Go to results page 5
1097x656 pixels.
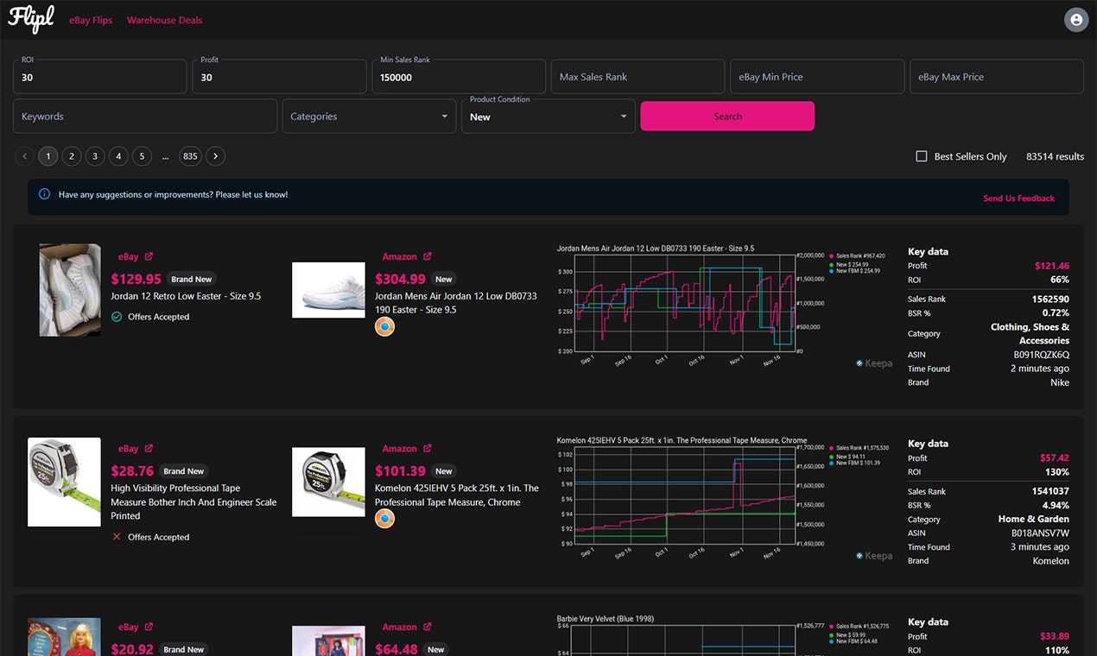click(x=142, y=156)
